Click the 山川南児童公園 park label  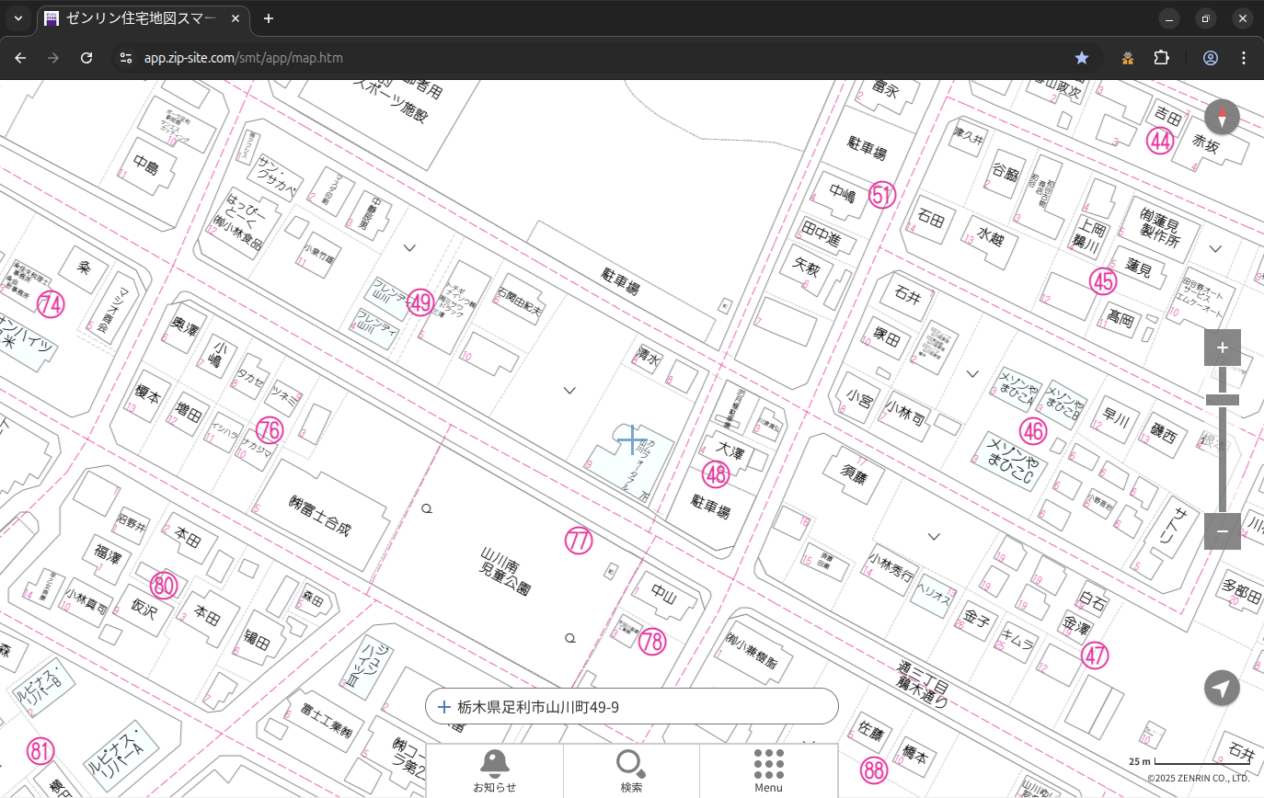[x=505, y=571]
